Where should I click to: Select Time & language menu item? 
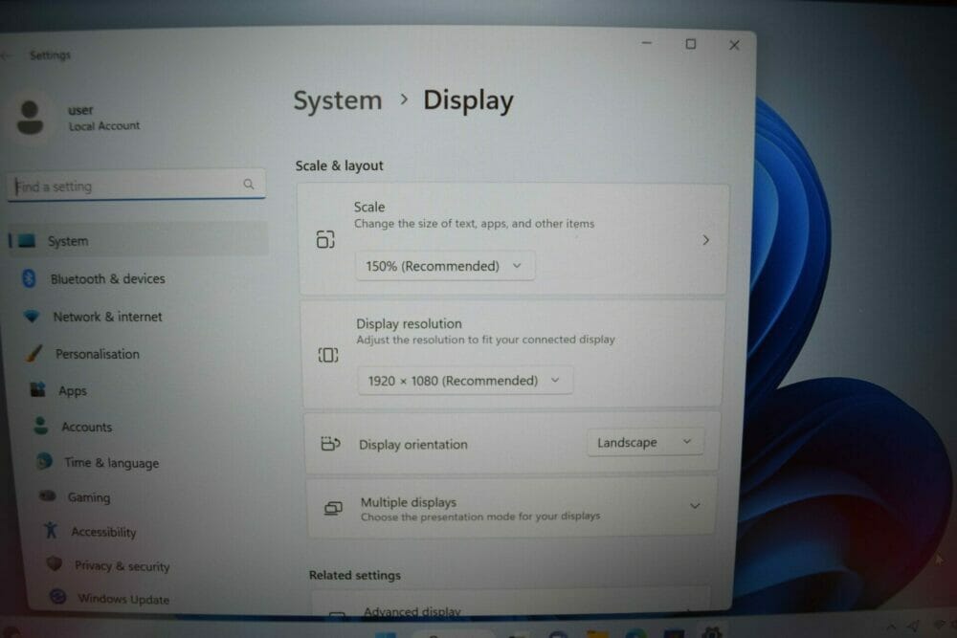[x=112, y=463]
